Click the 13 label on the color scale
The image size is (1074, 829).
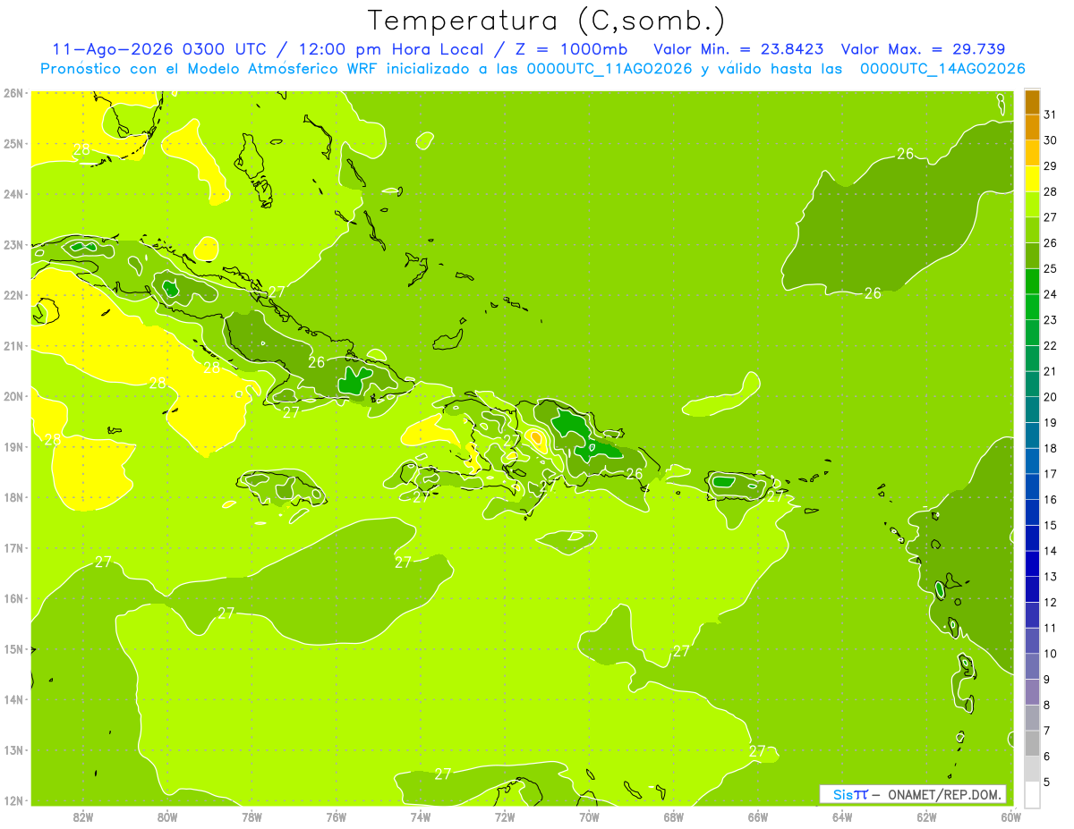click(1050, 577)
